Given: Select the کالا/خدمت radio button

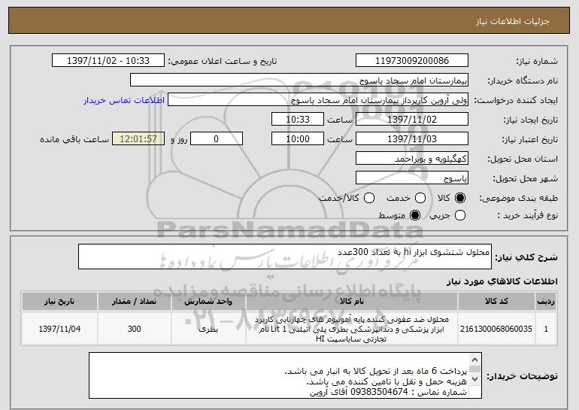Looking at the screenshot, I should tap(369, 199).
